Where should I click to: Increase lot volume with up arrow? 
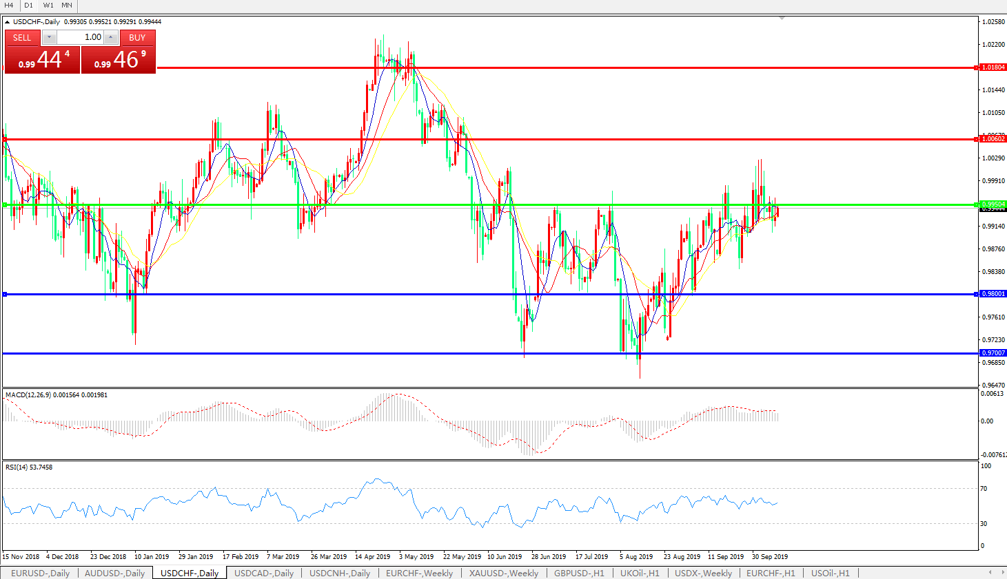110,37
